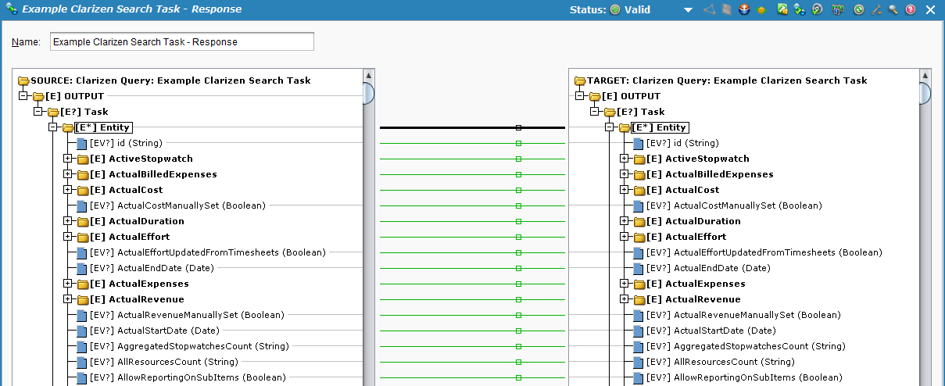The width and height of the screenshot is (945, 386).
Task: Click the Name text field
Action: click(181, 41)
